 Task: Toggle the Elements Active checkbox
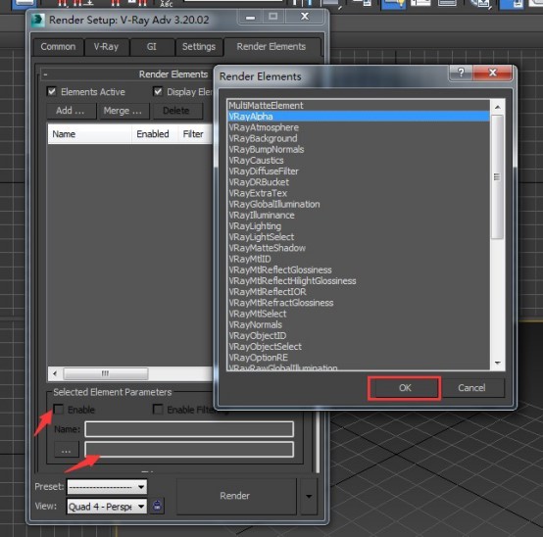[x=52, y=92]
